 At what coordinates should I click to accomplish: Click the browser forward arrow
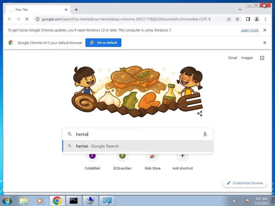coord(18,19)
